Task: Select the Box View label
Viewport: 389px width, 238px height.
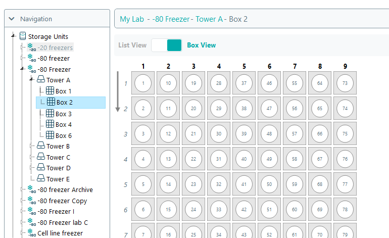Action: [x=201, y=45]
